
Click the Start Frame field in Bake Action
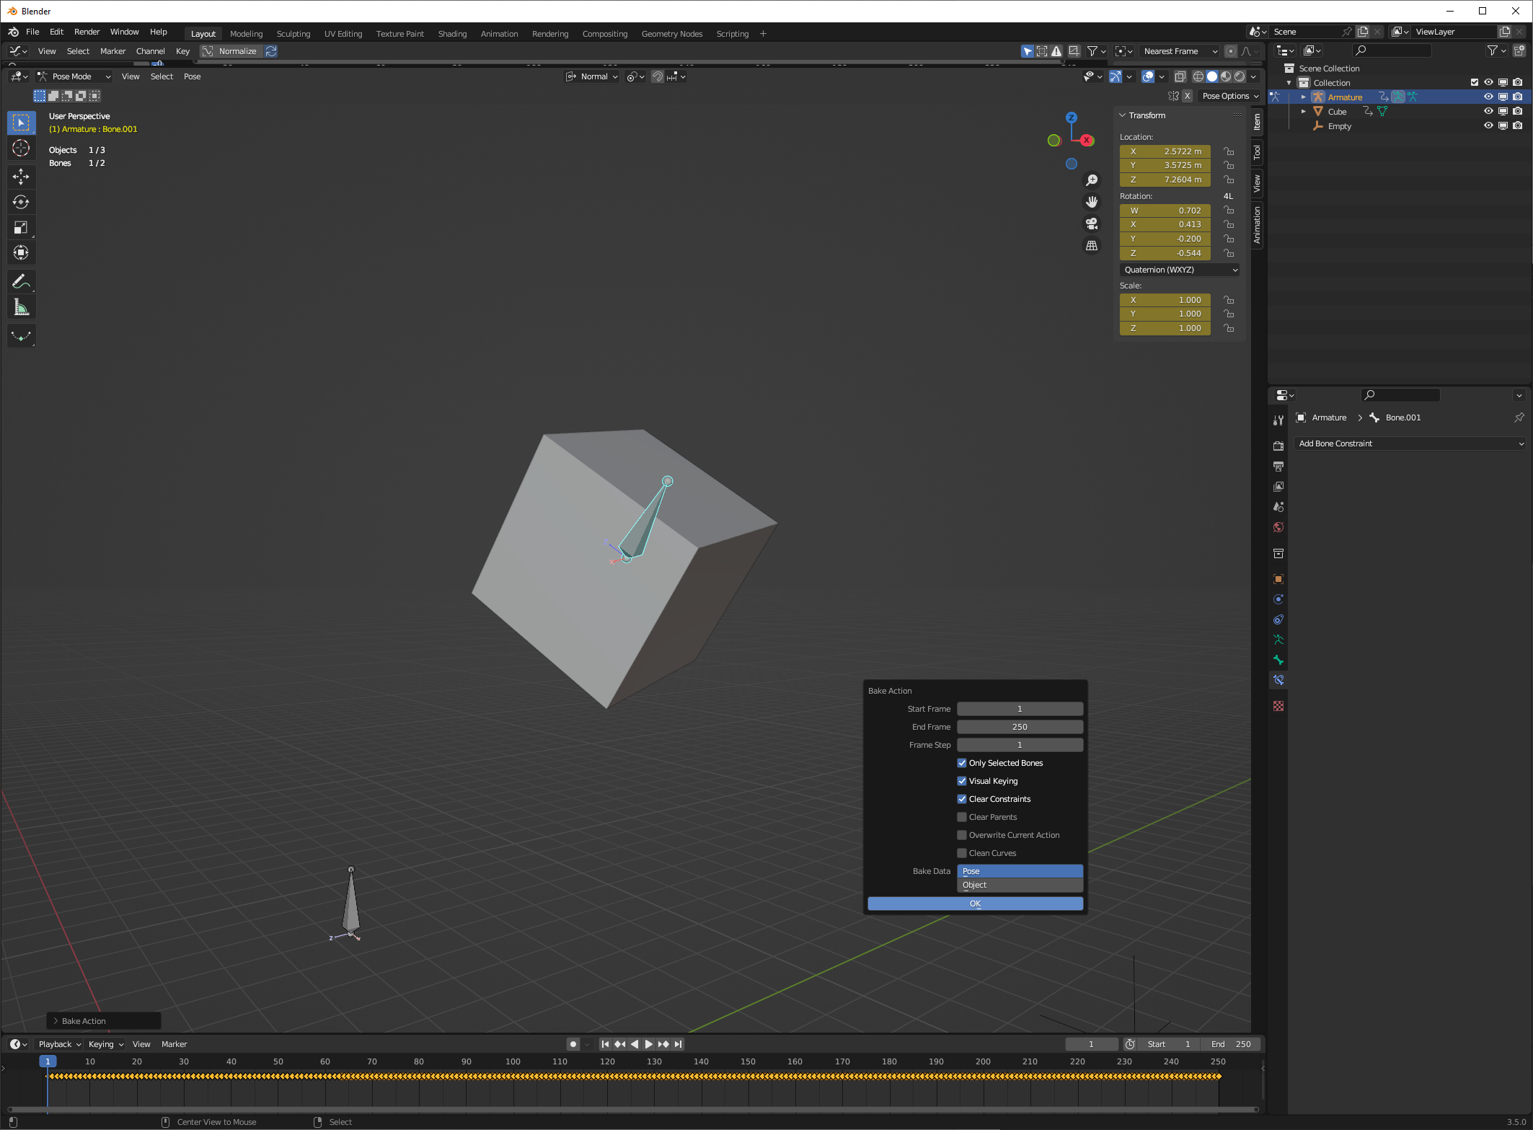[x=1020, y=709]
